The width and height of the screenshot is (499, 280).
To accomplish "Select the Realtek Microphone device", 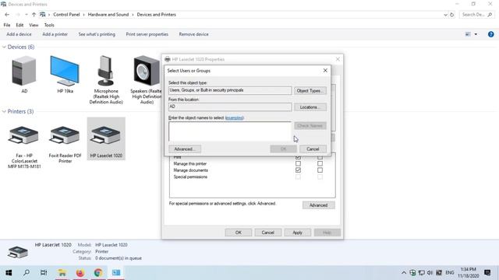I will coord(106,71).
